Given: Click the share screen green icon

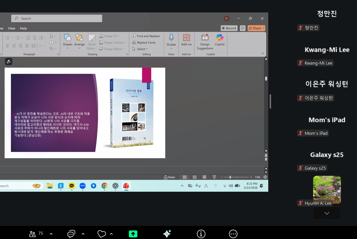Looking at the screenshot, I should 133,234.
